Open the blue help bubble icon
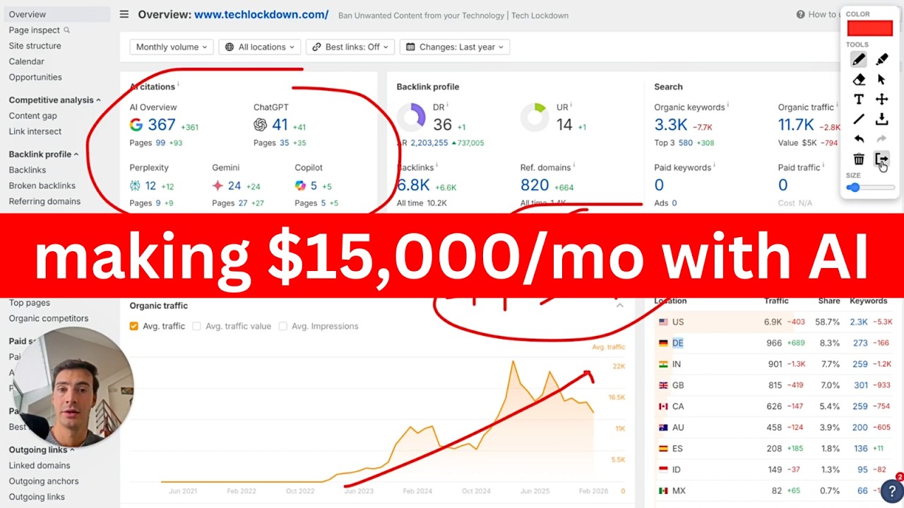 (891, 490)
